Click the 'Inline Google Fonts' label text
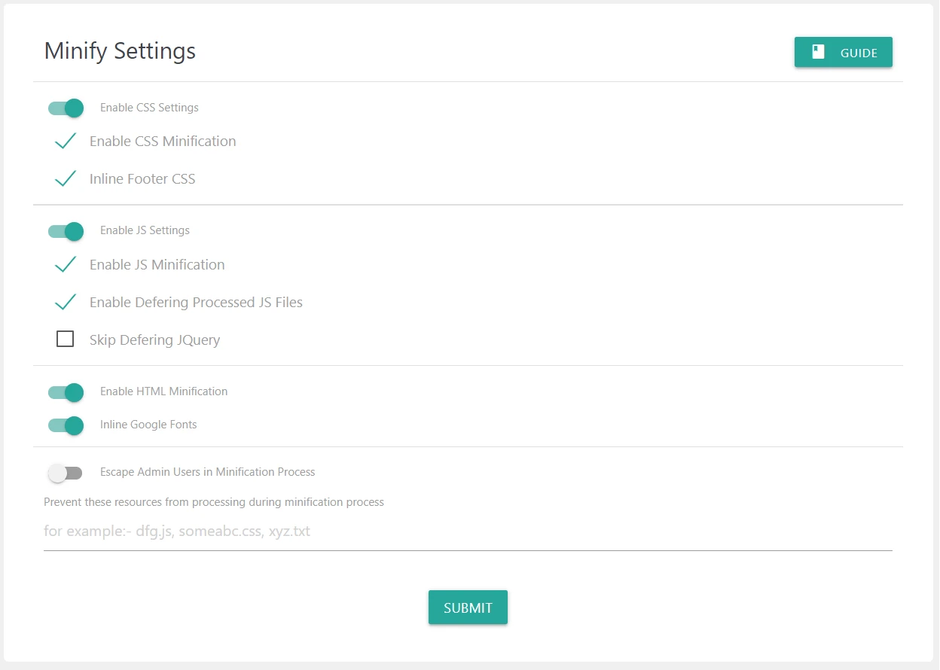This screenshot has width=940, height=670. coord(148,425)
